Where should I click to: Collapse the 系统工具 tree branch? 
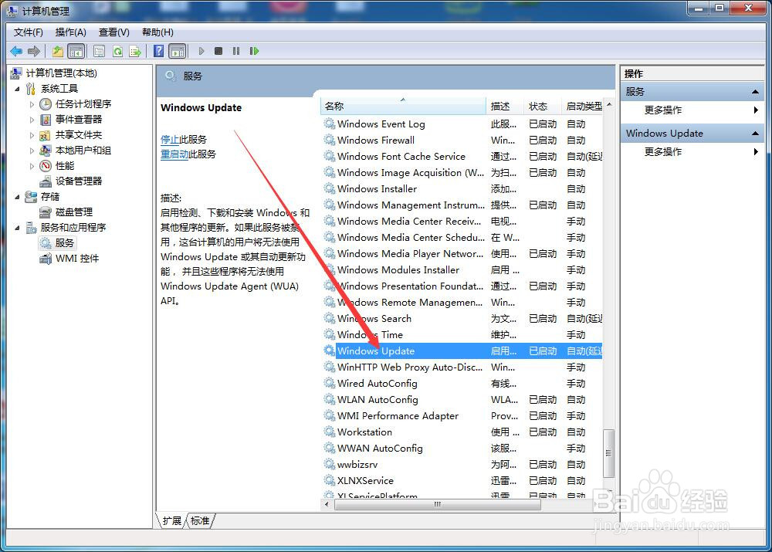click(x=18, y=89)
